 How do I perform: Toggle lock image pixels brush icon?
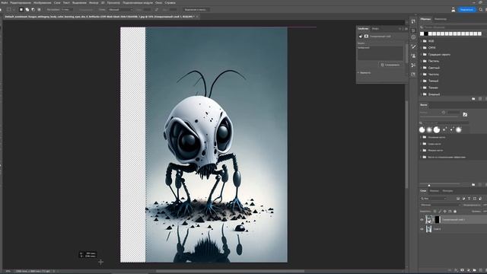click(440, 212)
